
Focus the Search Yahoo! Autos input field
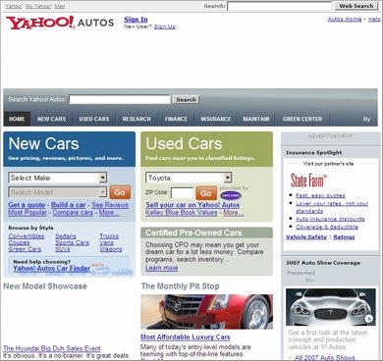(120, 100)
